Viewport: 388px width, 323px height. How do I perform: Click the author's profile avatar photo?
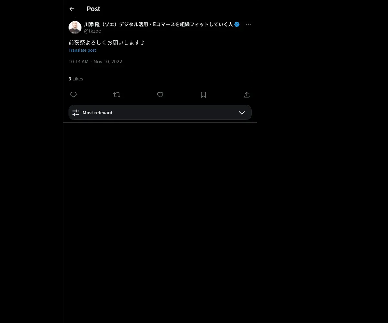tap(75, 27)
